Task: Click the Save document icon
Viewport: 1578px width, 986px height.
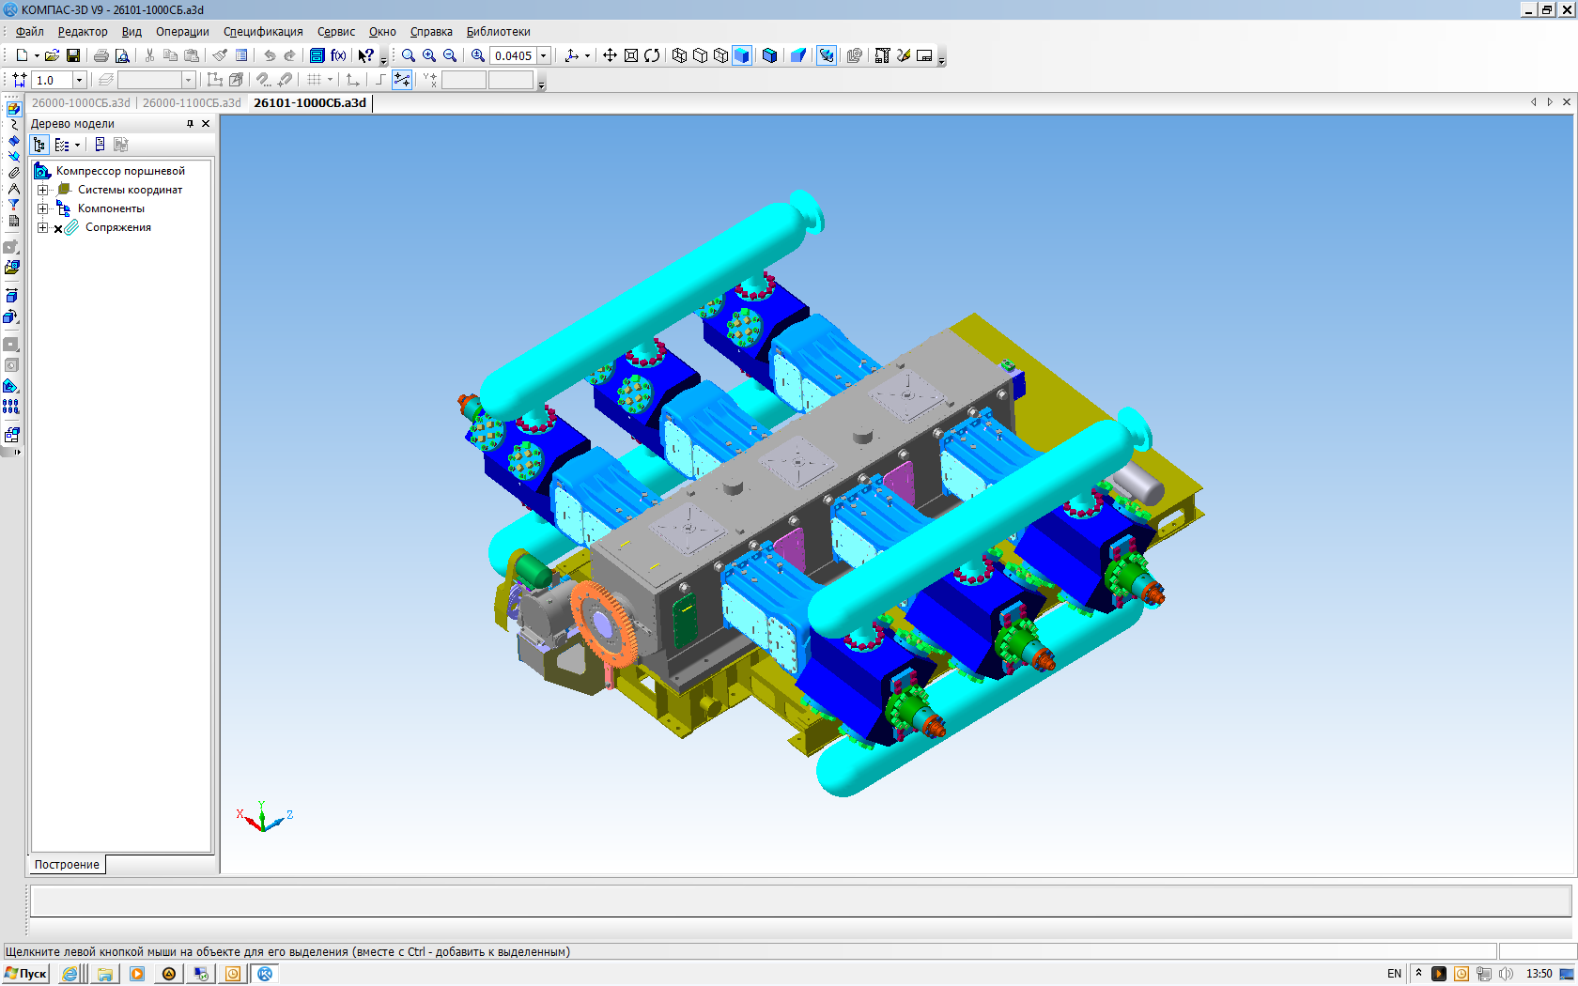Action: click(73, 55)
